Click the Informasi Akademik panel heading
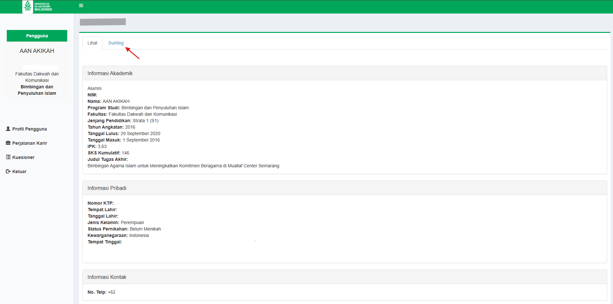The image size is (613, 304). coord(110,73)
